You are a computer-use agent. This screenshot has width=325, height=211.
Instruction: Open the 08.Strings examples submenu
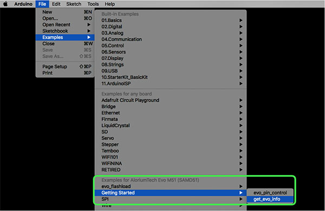click(x=171, y=65)
